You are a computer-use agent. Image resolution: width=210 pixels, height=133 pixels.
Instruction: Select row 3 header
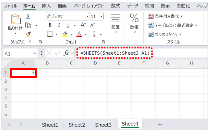tap(6, 89)
